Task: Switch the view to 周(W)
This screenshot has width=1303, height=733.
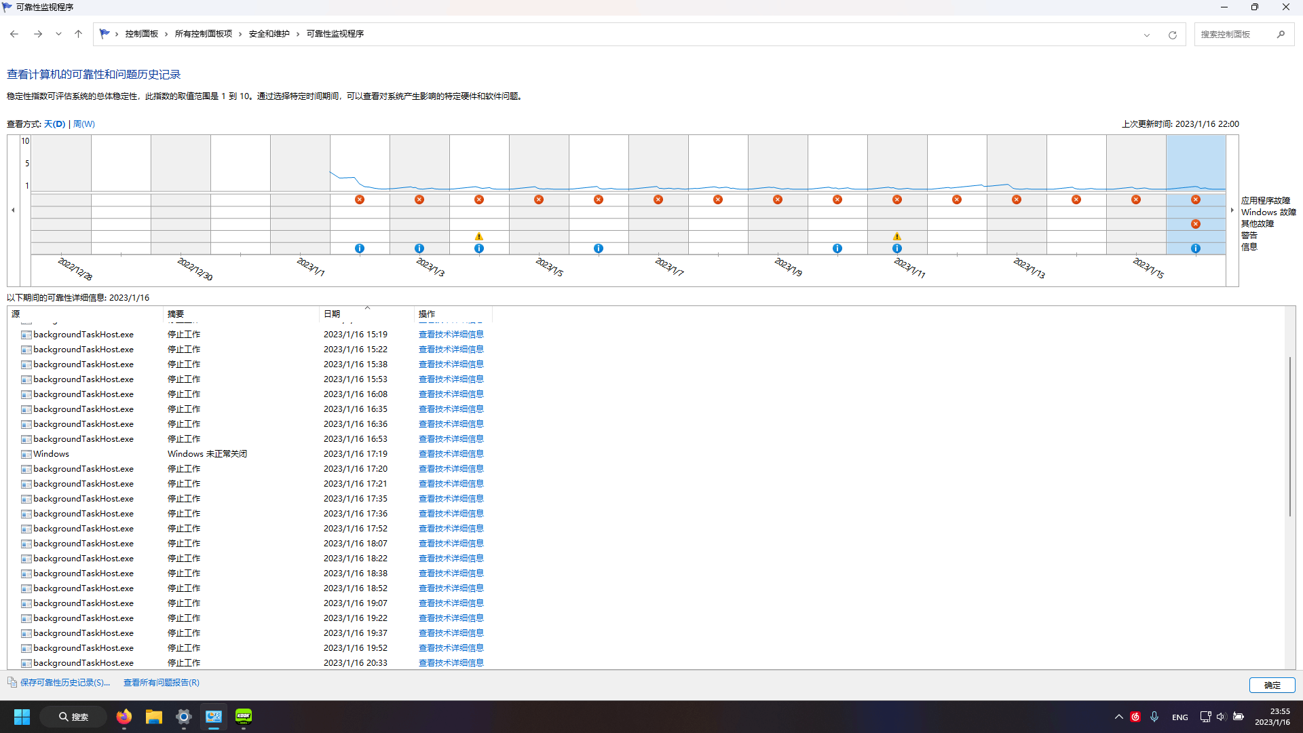Action: pos(84,124)
